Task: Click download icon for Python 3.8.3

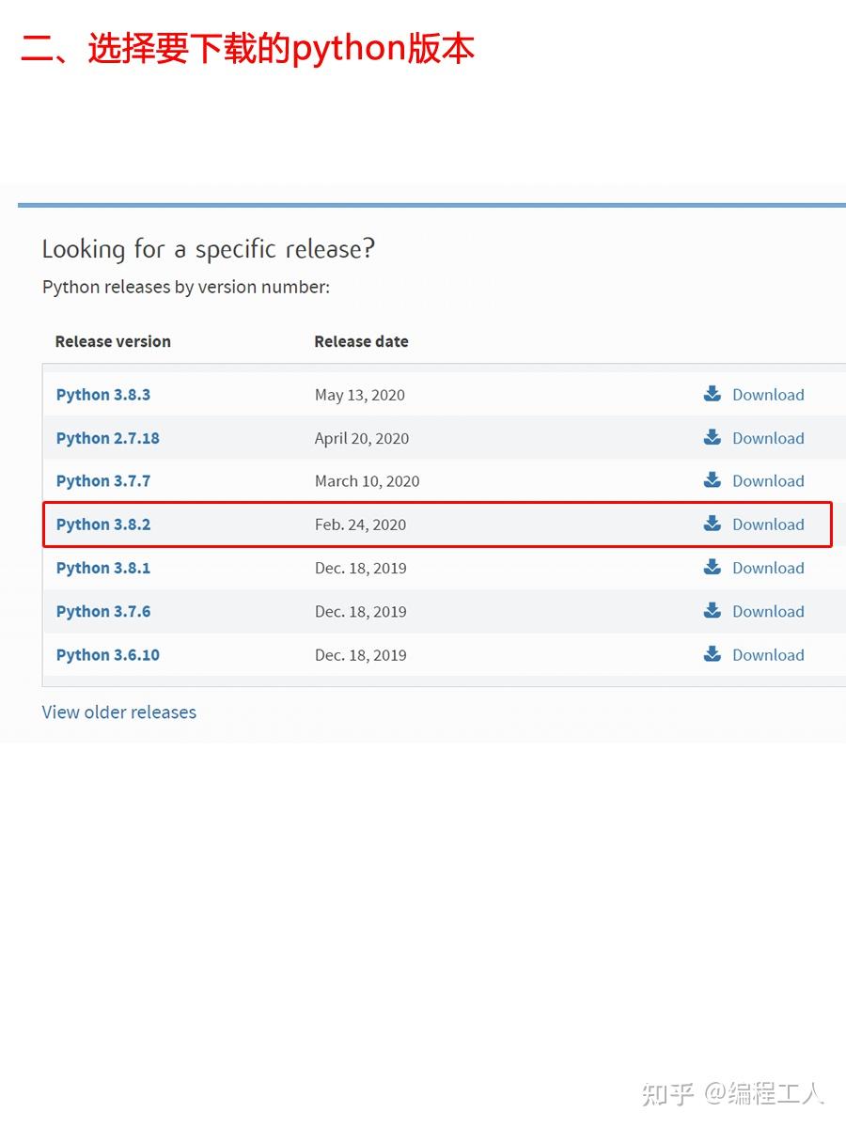Action: coord(713,394)
